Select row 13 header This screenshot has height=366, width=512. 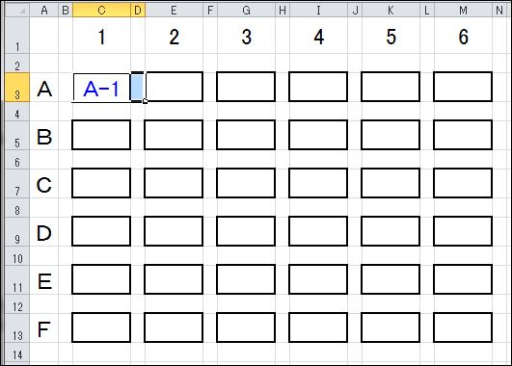pos(17,328)
